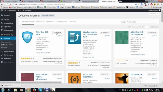Open Firefox from the taskbar
The height and width of the screenshot is (92, 163).
point(34,90)
